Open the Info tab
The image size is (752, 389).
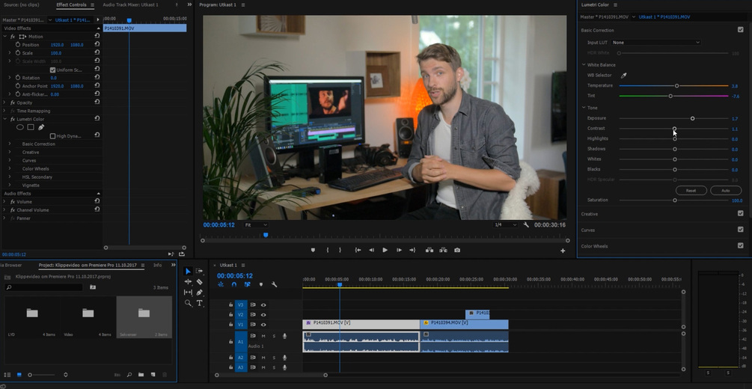[x=157, y=266]
